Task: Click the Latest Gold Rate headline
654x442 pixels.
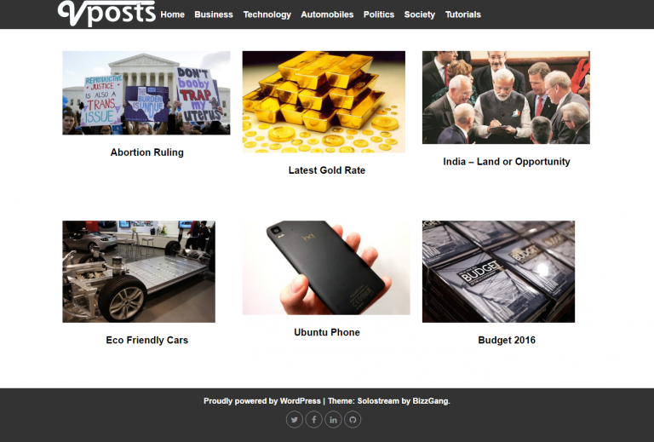Action: pyautogui.click(x=327, y=170)
